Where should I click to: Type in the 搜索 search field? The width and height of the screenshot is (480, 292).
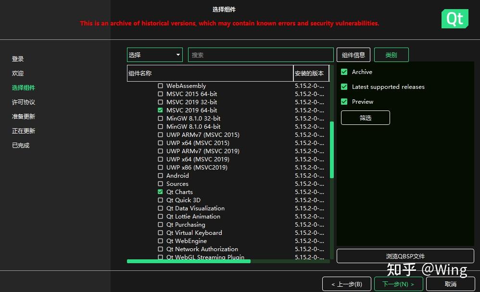coord(260,54)
